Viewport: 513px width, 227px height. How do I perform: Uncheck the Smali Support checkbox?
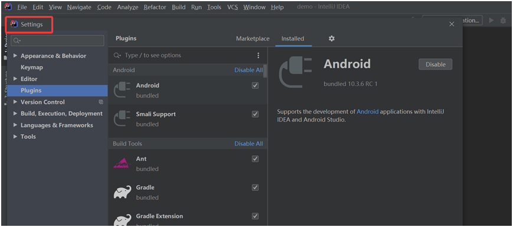click(x=255, y=114)
